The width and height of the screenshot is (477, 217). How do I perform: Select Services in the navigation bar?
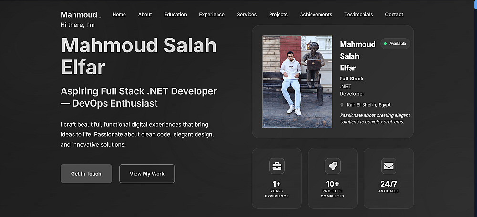coord(247,15)
